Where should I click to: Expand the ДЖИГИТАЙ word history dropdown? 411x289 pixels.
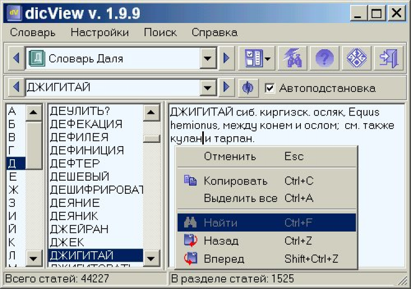pyautogui.click(x=208, y=88)
